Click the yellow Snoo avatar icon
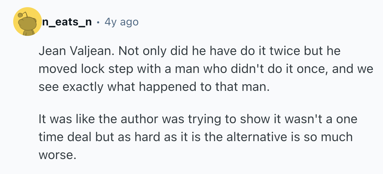The height and width of the screenshot is (174, 383). pyautogui.click(x=28, y=22)
